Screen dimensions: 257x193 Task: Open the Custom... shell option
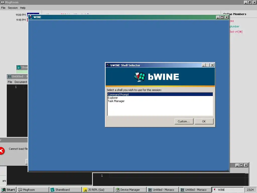tap(184, 121)
